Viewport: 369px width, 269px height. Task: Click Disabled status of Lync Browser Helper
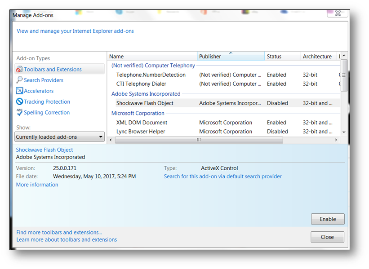click(x=277, y=132)
